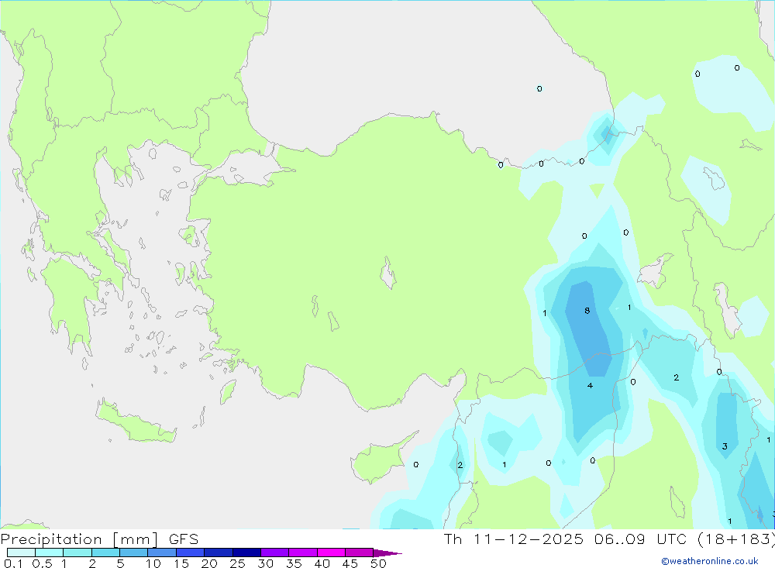Click the 35–40 mm violet legend box
The width and height of the screenshot is (775, 568).
(x=302, y=553)
